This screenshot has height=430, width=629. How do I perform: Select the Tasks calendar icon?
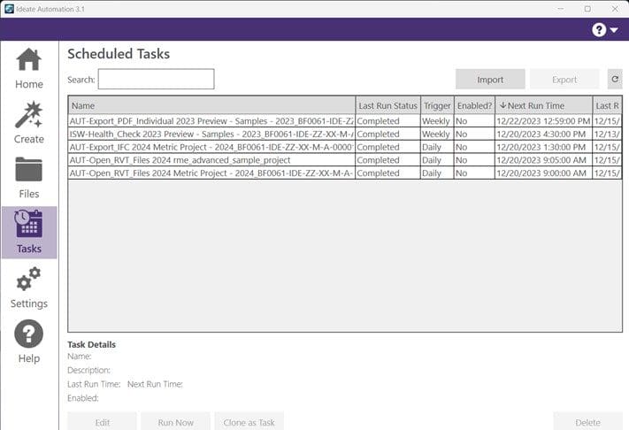28,225
